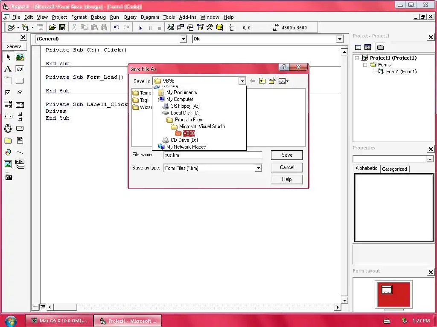Screen dimensions: 437x327
Task: Open the Diagram menu
Action: click(150, 17)
